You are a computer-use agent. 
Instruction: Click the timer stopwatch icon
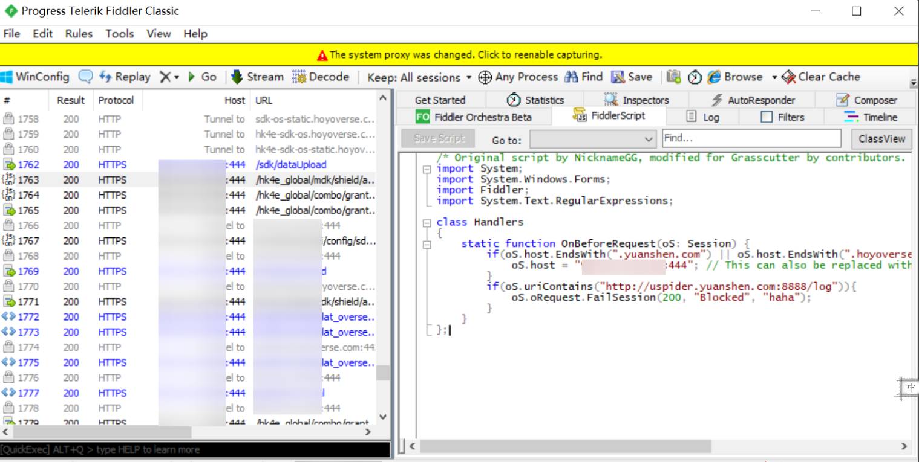pyautogui.click(x=695, y=77)
